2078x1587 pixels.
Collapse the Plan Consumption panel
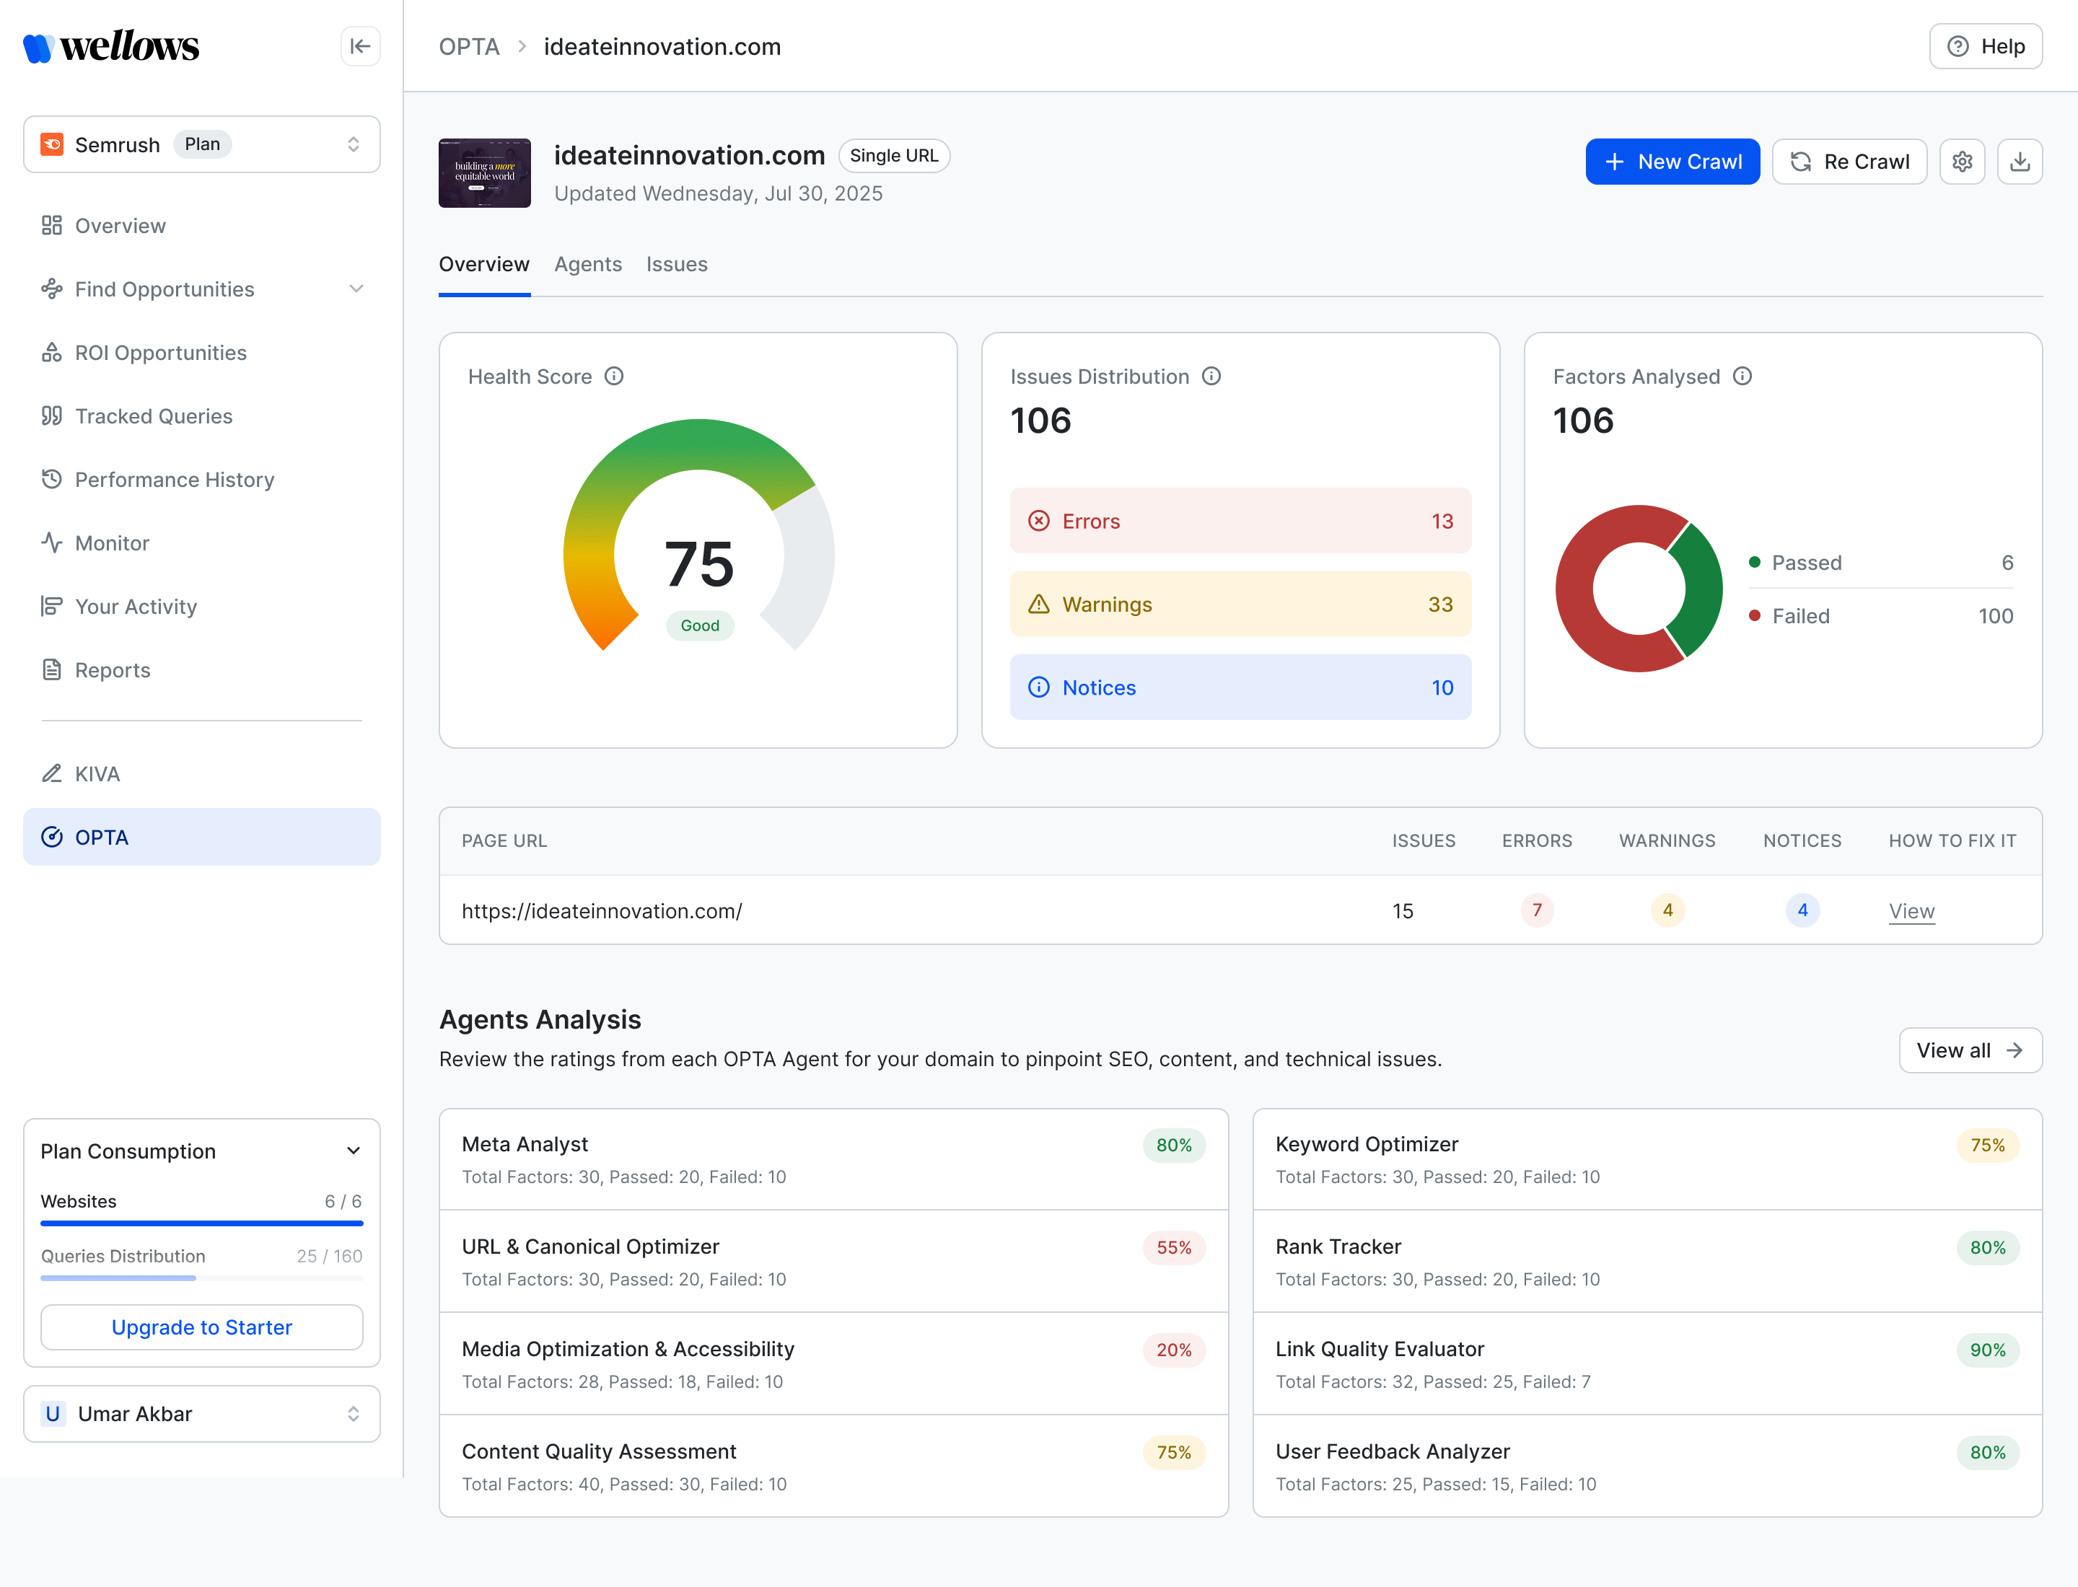354,1151
